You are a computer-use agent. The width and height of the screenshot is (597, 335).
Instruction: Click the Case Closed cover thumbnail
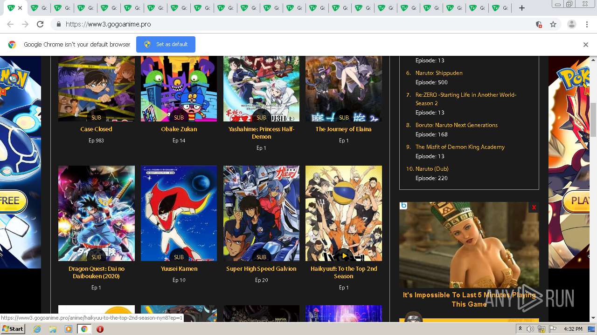point(97,88)
